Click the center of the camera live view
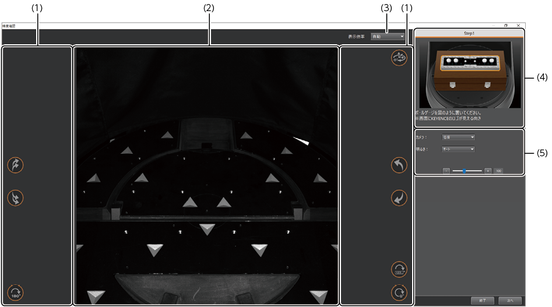Image resolution: width=552 pixels, height=307 pixels. [x=206, y=176]
